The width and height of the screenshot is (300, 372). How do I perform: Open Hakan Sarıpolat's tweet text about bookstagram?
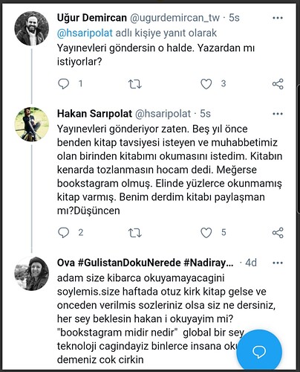pyautogui.click(x=169, y=170)
